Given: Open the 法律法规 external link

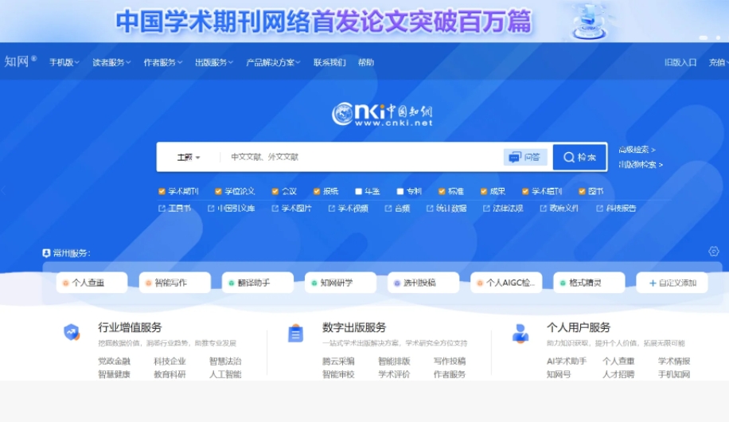Looking at the screenshot, I should 503,209.
